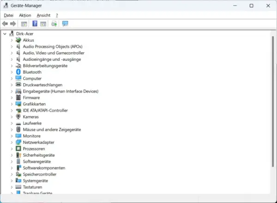Viewport: 277px width, 203px height.
Task: Expand the Netzwerkadapter category
Action: pos(12,143)
